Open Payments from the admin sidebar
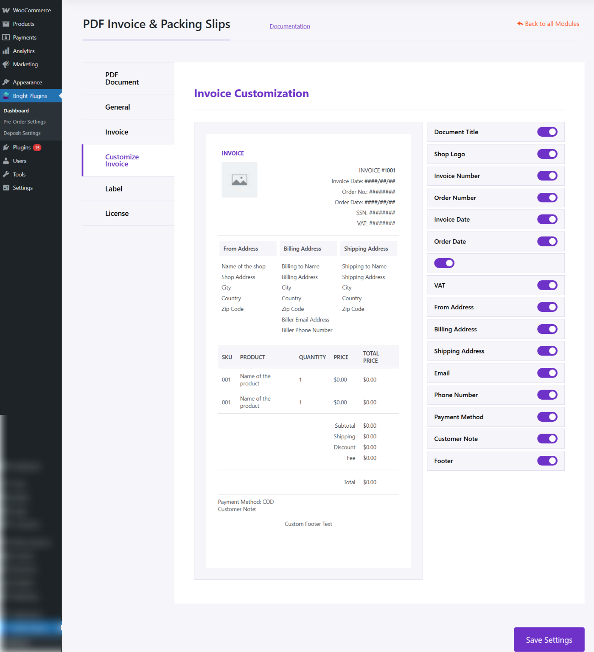Viewport: 594px width, 652px height. 6,37
